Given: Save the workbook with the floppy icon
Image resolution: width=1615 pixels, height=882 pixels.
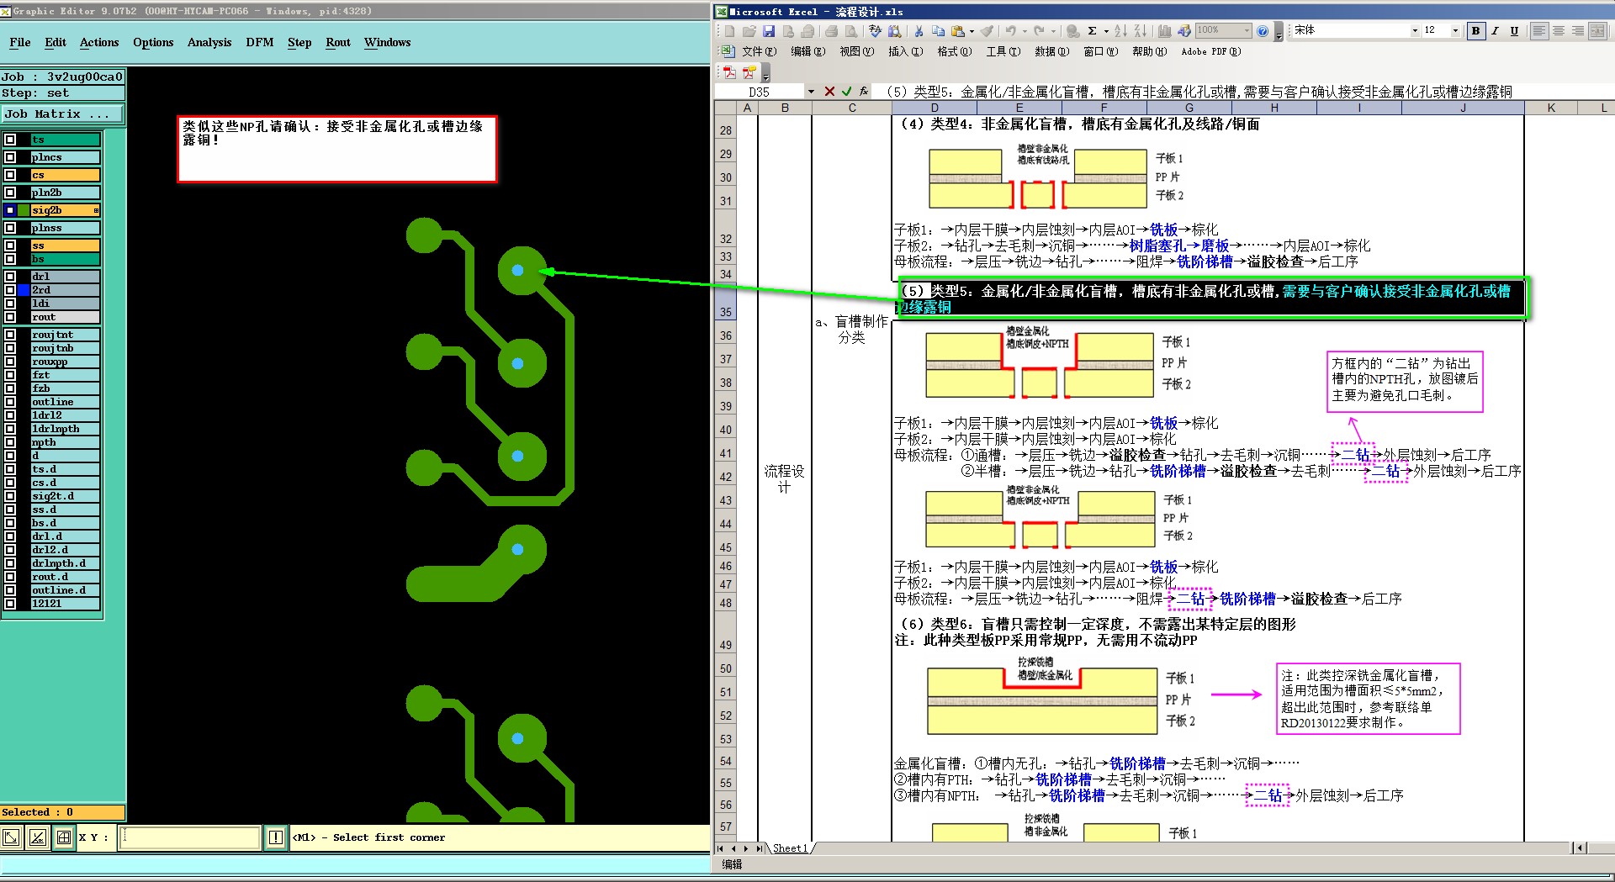Looking at the screenshot, I should click(x=768, y=31).
